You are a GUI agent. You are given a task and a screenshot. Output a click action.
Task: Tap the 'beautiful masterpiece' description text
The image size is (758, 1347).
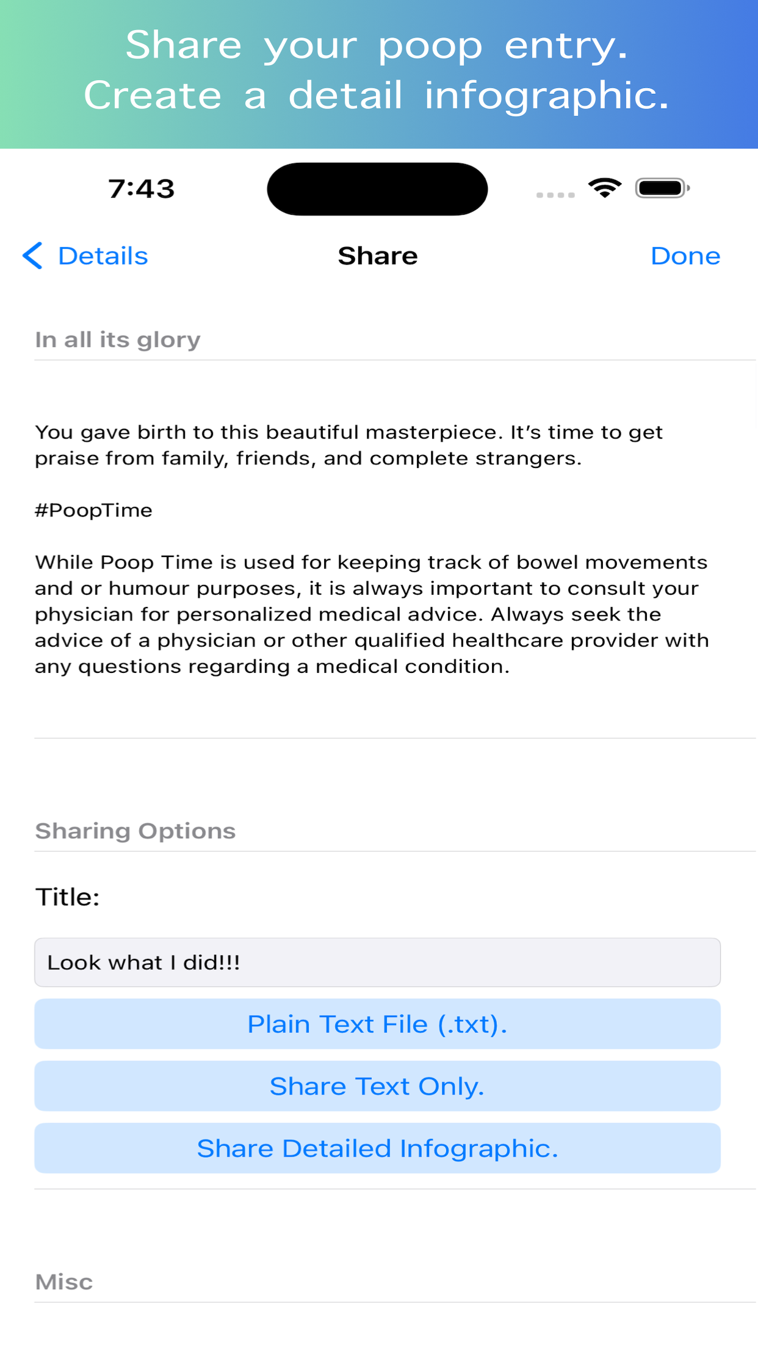(x=348, y=445)
